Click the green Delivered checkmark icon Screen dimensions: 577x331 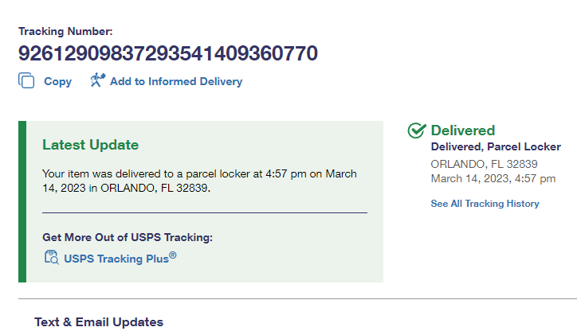(416, 131)
